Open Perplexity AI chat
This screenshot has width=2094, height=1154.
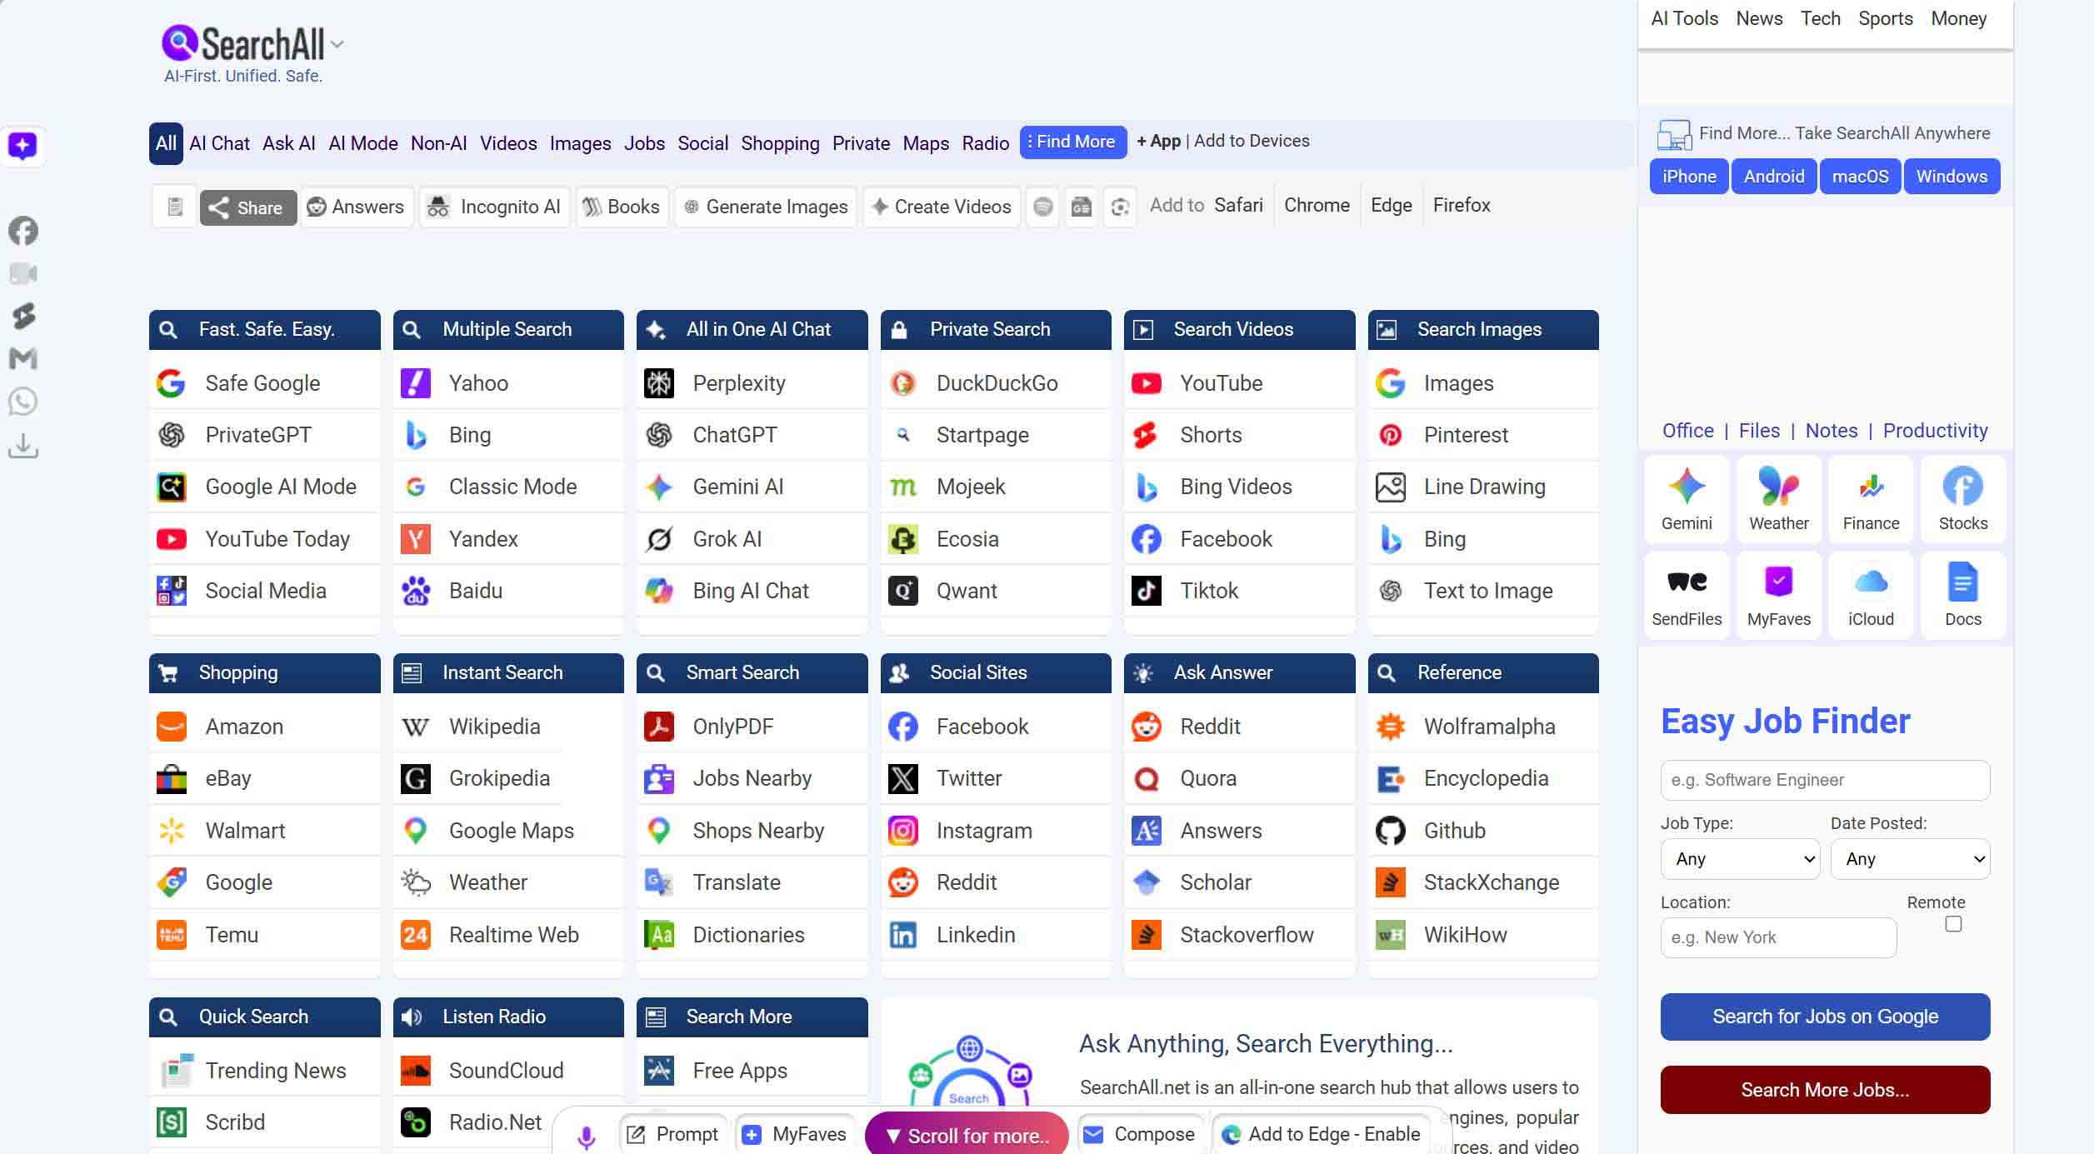[752, 383]
